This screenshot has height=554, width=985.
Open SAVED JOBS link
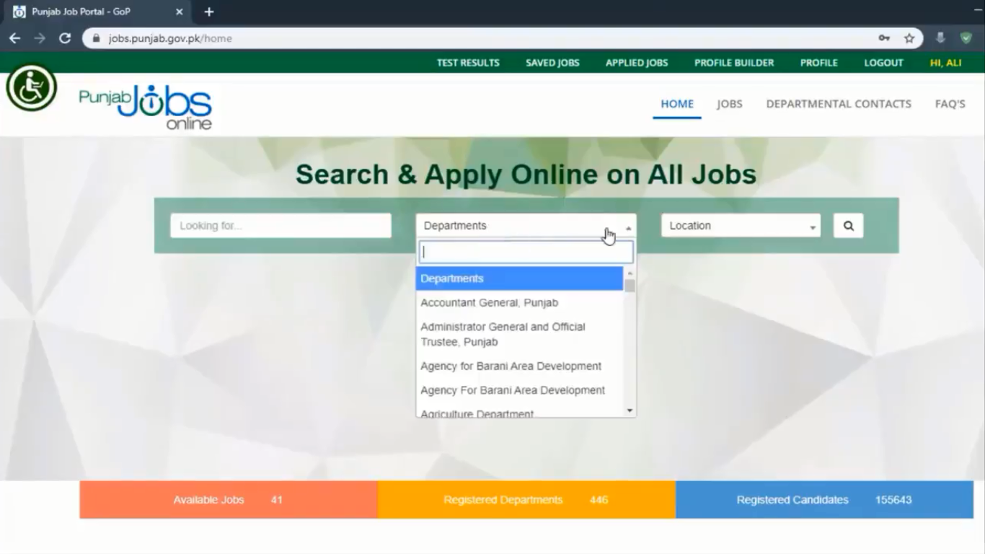(552, 63)
